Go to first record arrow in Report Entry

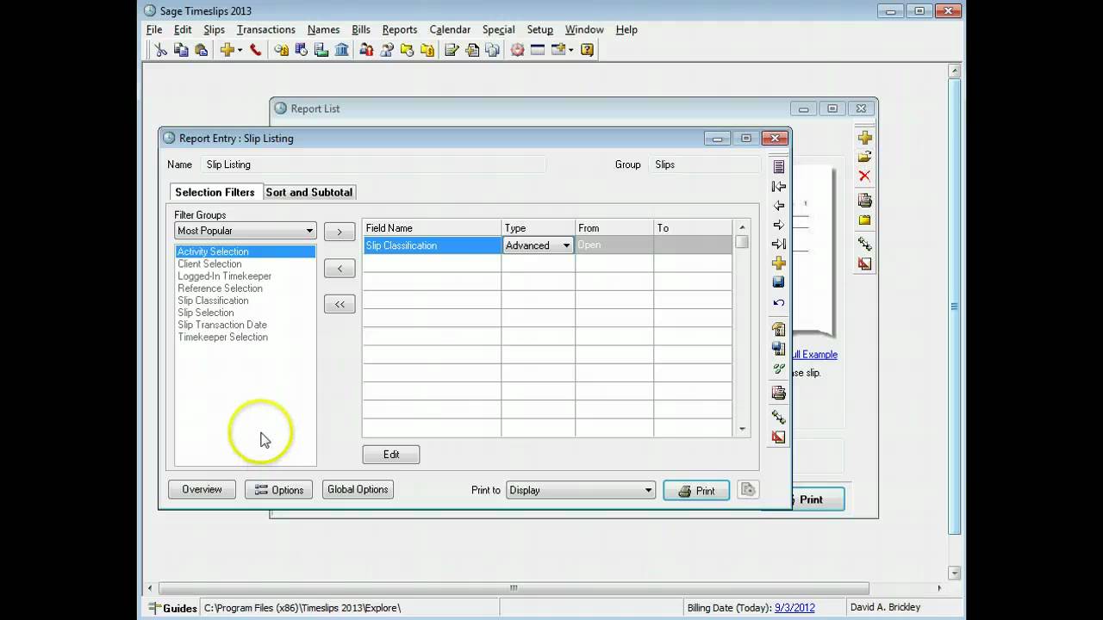[779, 186]
